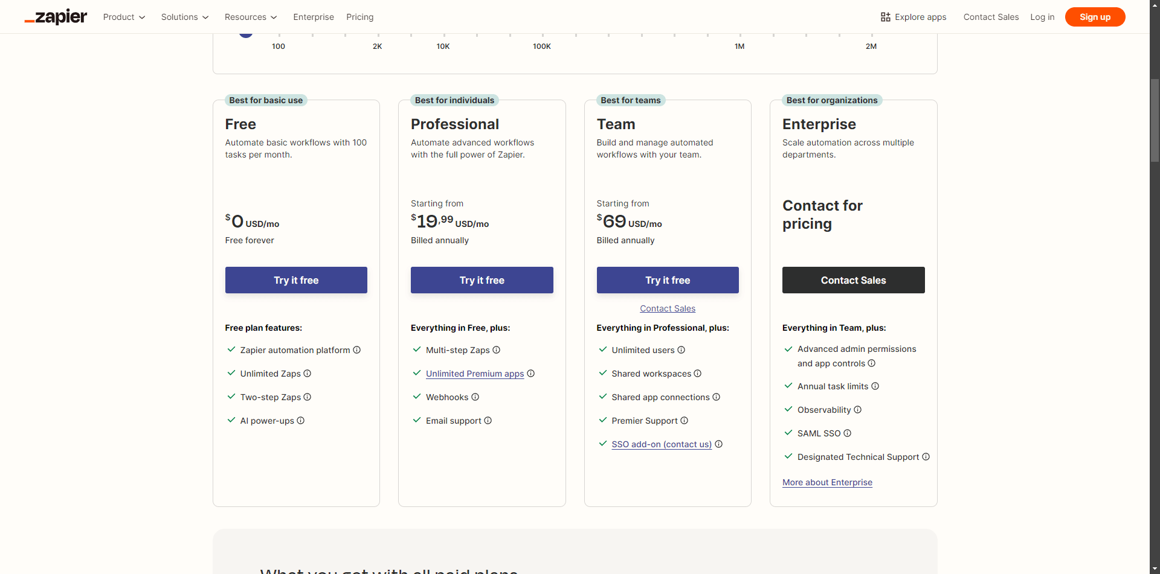Open the Unlimited Premium apps link
The width and height of the screenshot is (1160, 574).
click(475, 374)
